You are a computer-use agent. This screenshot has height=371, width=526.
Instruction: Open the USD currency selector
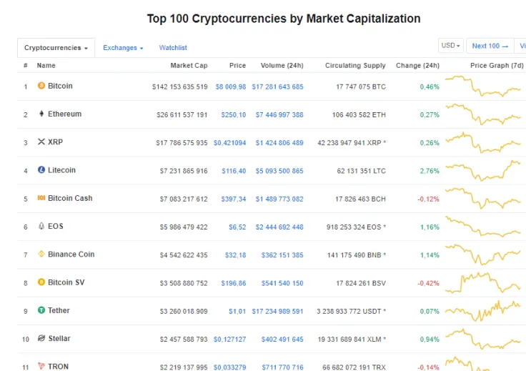click(451, 46)
